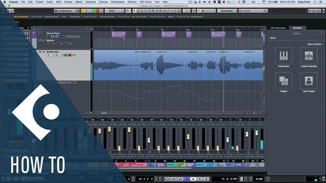Screen dimensions: 326x183
Task: Stop playback in transport bar
Action: [x=193, y=179]
